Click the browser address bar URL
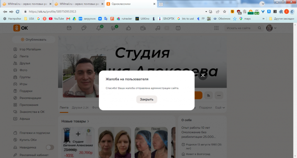 (x=53, y=12)
